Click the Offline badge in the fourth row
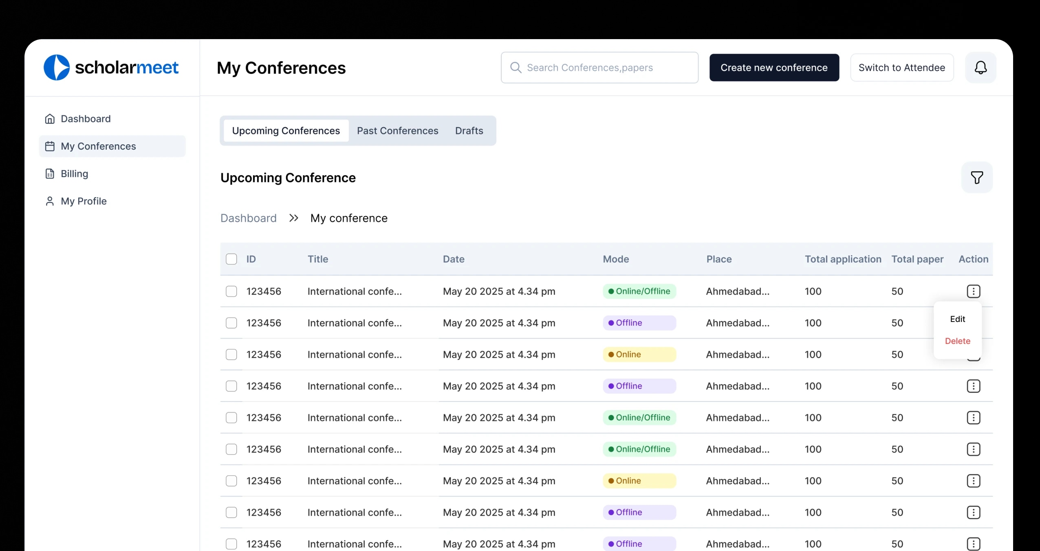 point(639,386)
